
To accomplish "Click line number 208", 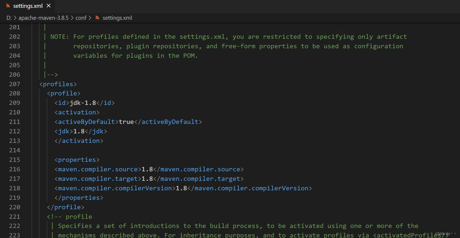I will 15,93.
